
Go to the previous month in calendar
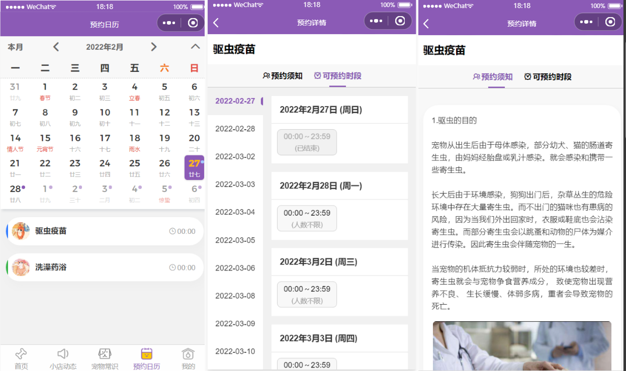[56, 47]
